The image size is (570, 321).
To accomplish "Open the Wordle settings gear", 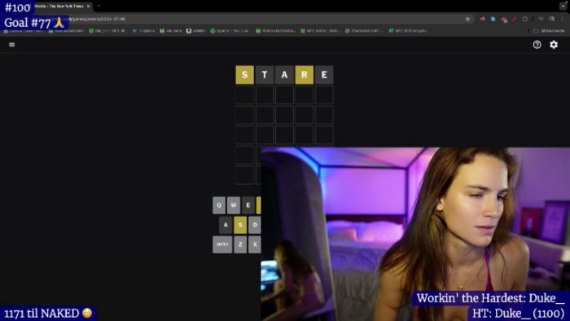I will [554, 44].
